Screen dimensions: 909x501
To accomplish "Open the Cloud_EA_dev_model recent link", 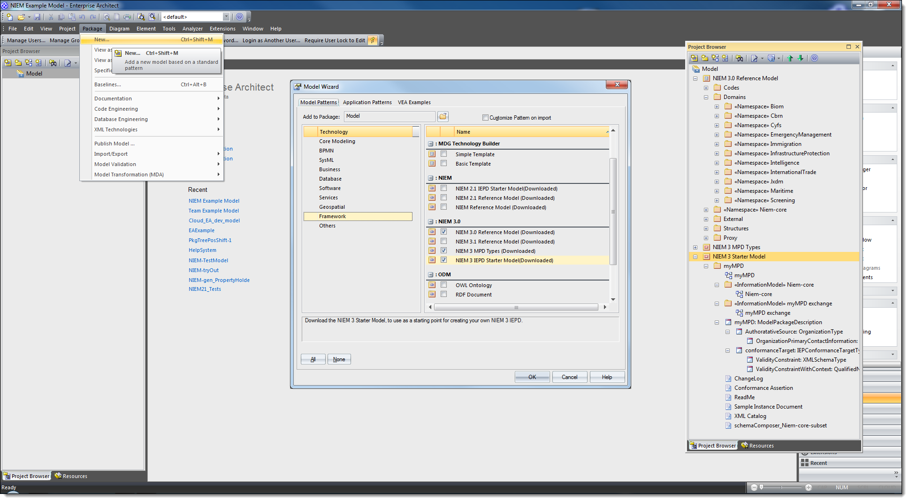I will click(214, 220).
